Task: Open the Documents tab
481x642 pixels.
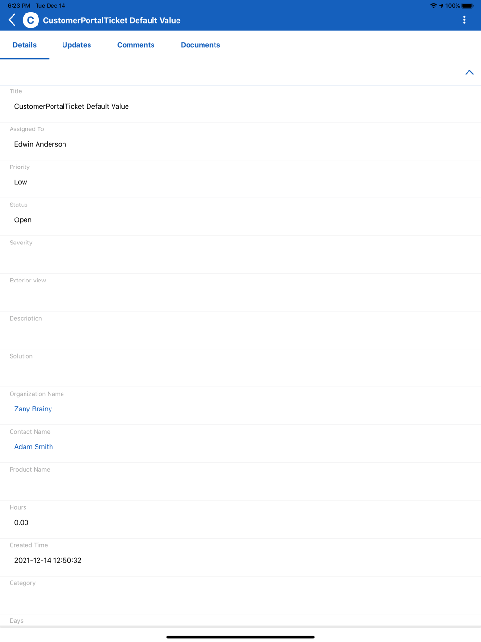Action: (x=201, y=45)
